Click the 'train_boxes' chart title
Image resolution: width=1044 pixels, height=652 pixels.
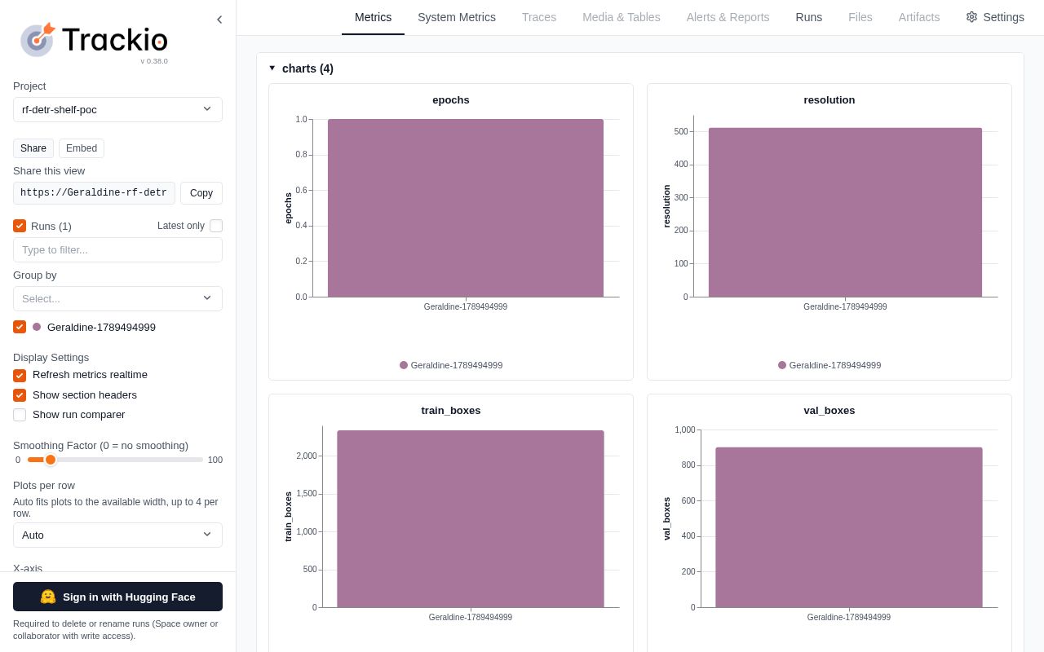point(451,411)
